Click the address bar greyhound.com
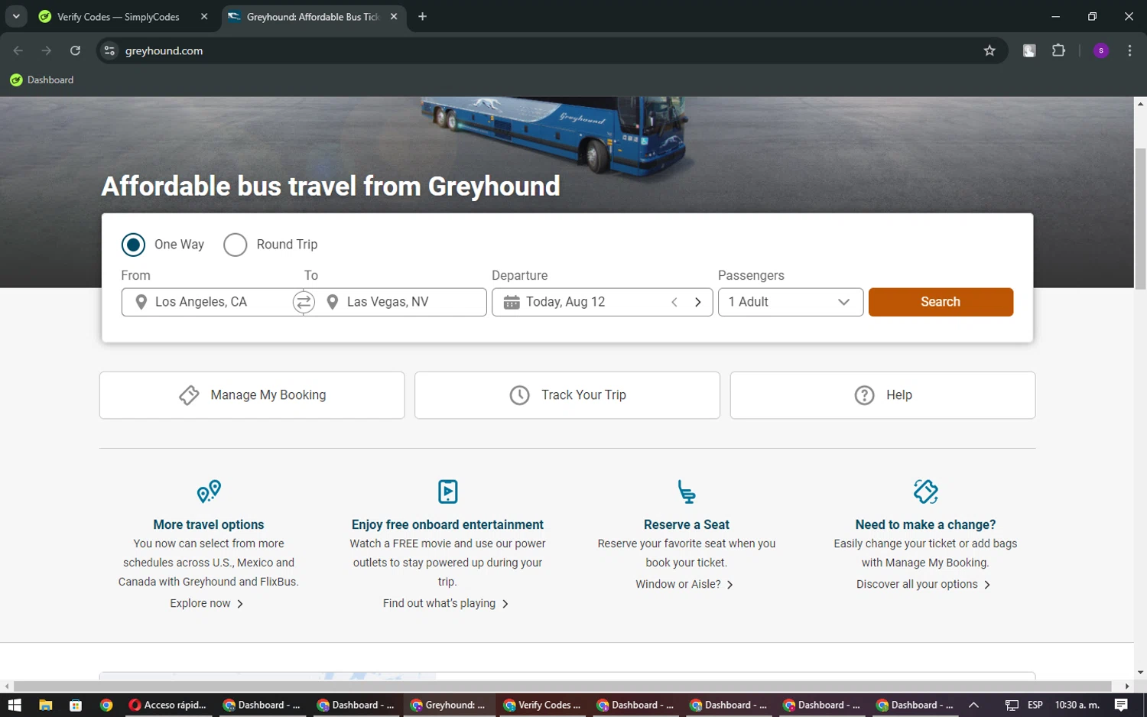 coord(551,50)
